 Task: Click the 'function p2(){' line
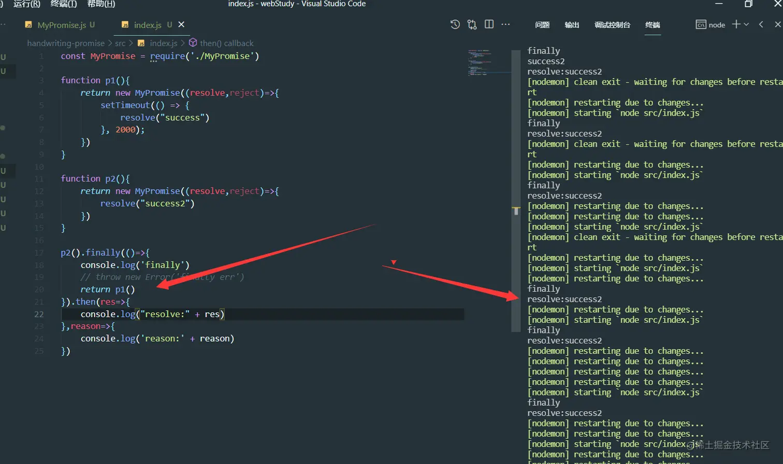(x=95, y=179)
